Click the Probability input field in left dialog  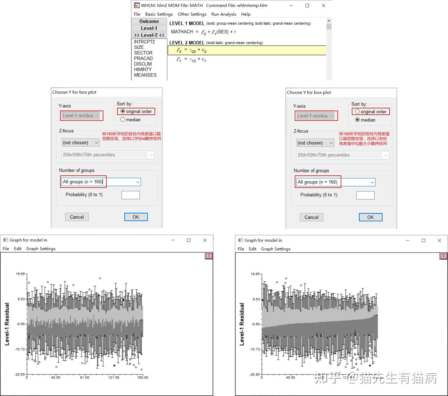tap(130, 195)
